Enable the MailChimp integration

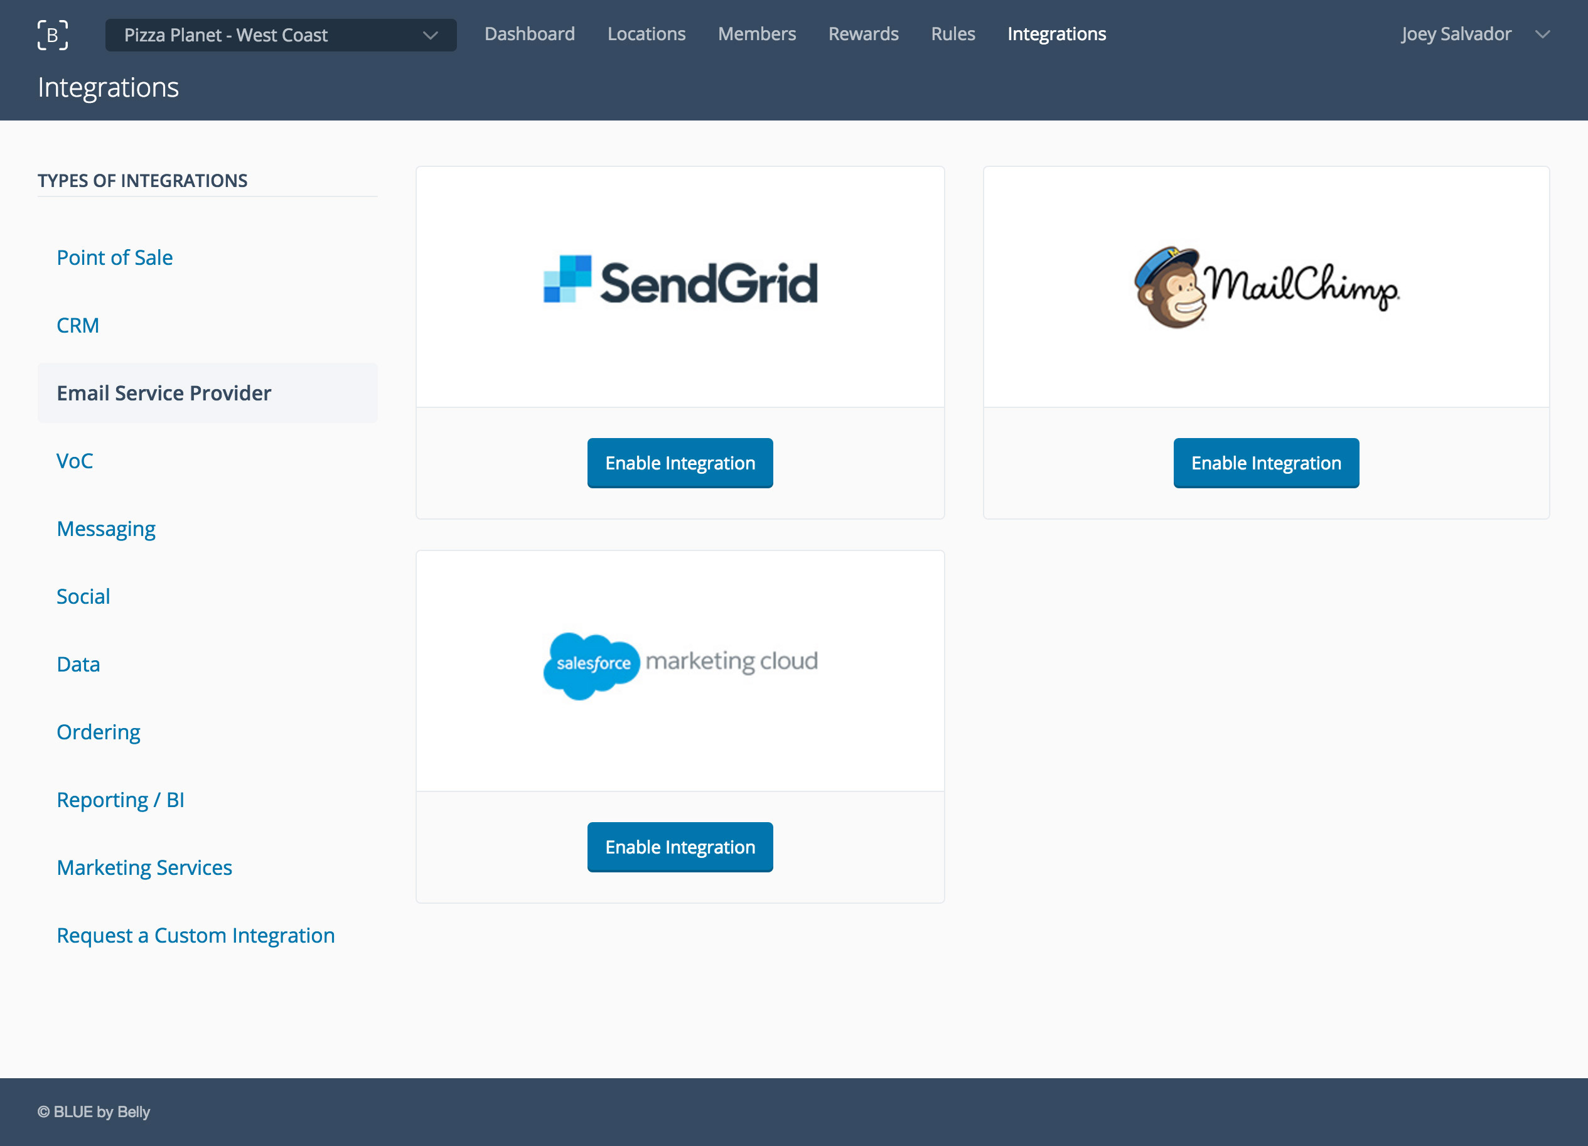coord(1266,463)
